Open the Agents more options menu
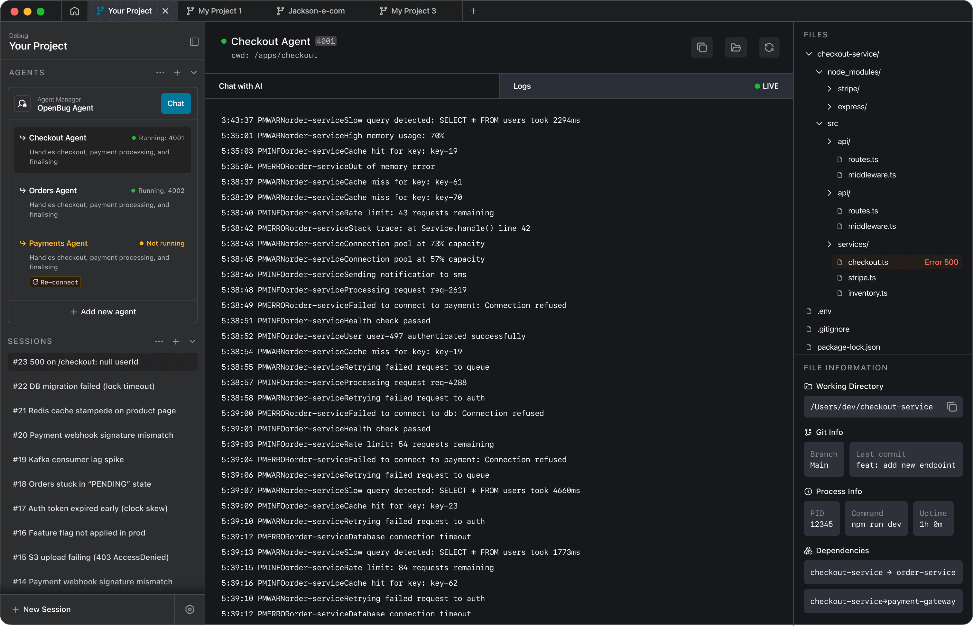 (160, 73)
